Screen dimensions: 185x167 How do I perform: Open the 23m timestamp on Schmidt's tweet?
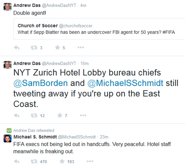click(x=104, y=137)
